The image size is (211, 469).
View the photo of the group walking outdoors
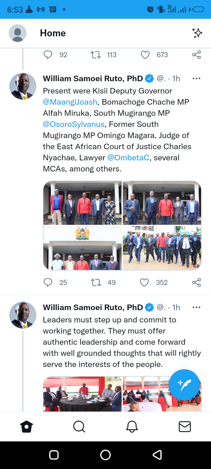(162, 248)
